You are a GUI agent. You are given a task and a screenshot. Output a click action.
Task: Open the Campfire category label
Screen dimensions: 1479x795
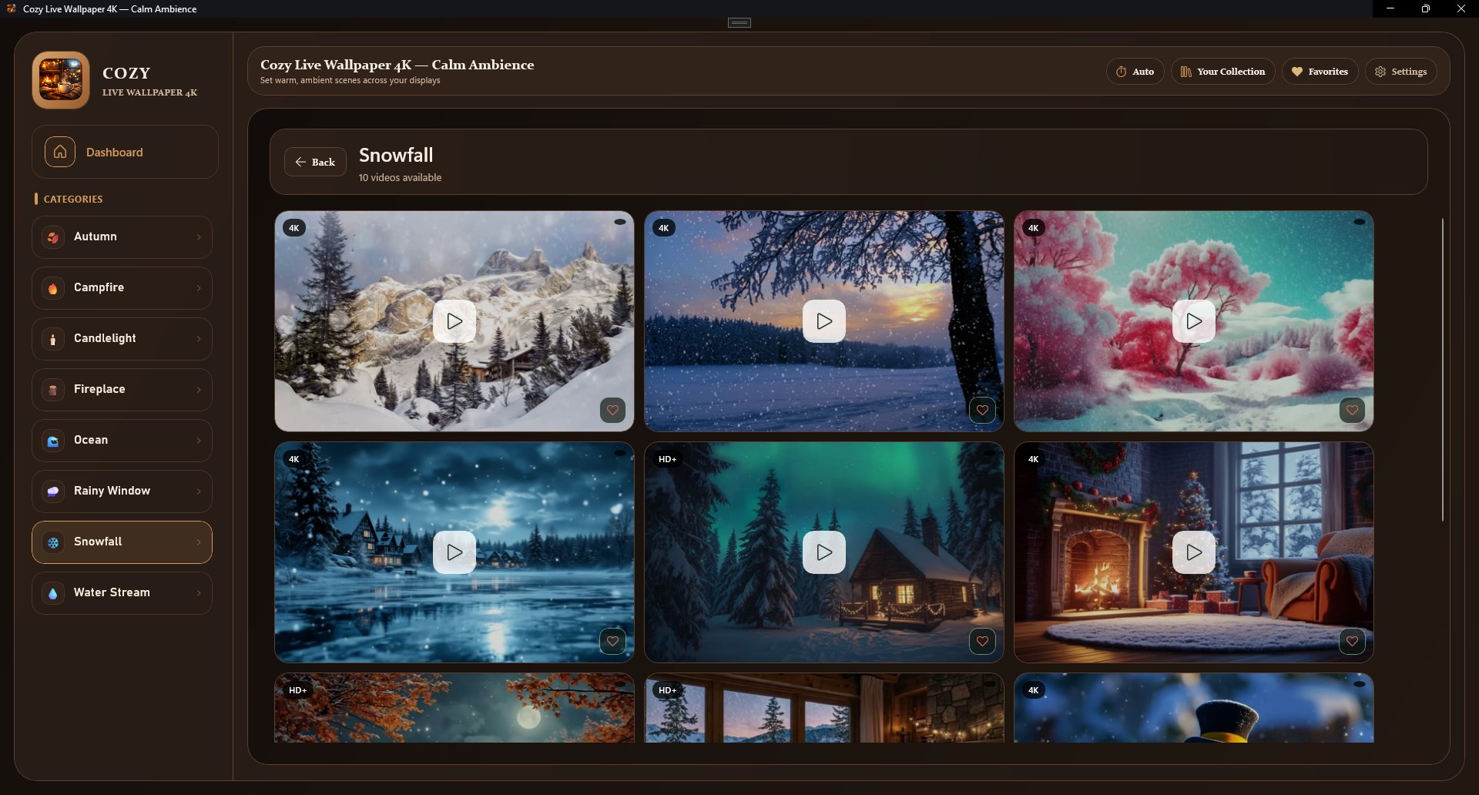99,287
